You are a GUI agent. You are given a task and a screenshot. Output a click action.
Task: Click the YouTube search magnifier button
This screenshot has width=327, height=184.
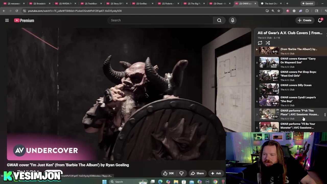[x=219, y=20]
